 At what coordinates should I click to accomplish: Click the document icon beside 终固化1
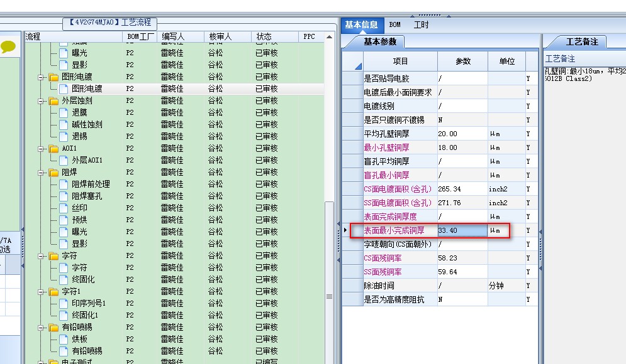pos(64,316)
